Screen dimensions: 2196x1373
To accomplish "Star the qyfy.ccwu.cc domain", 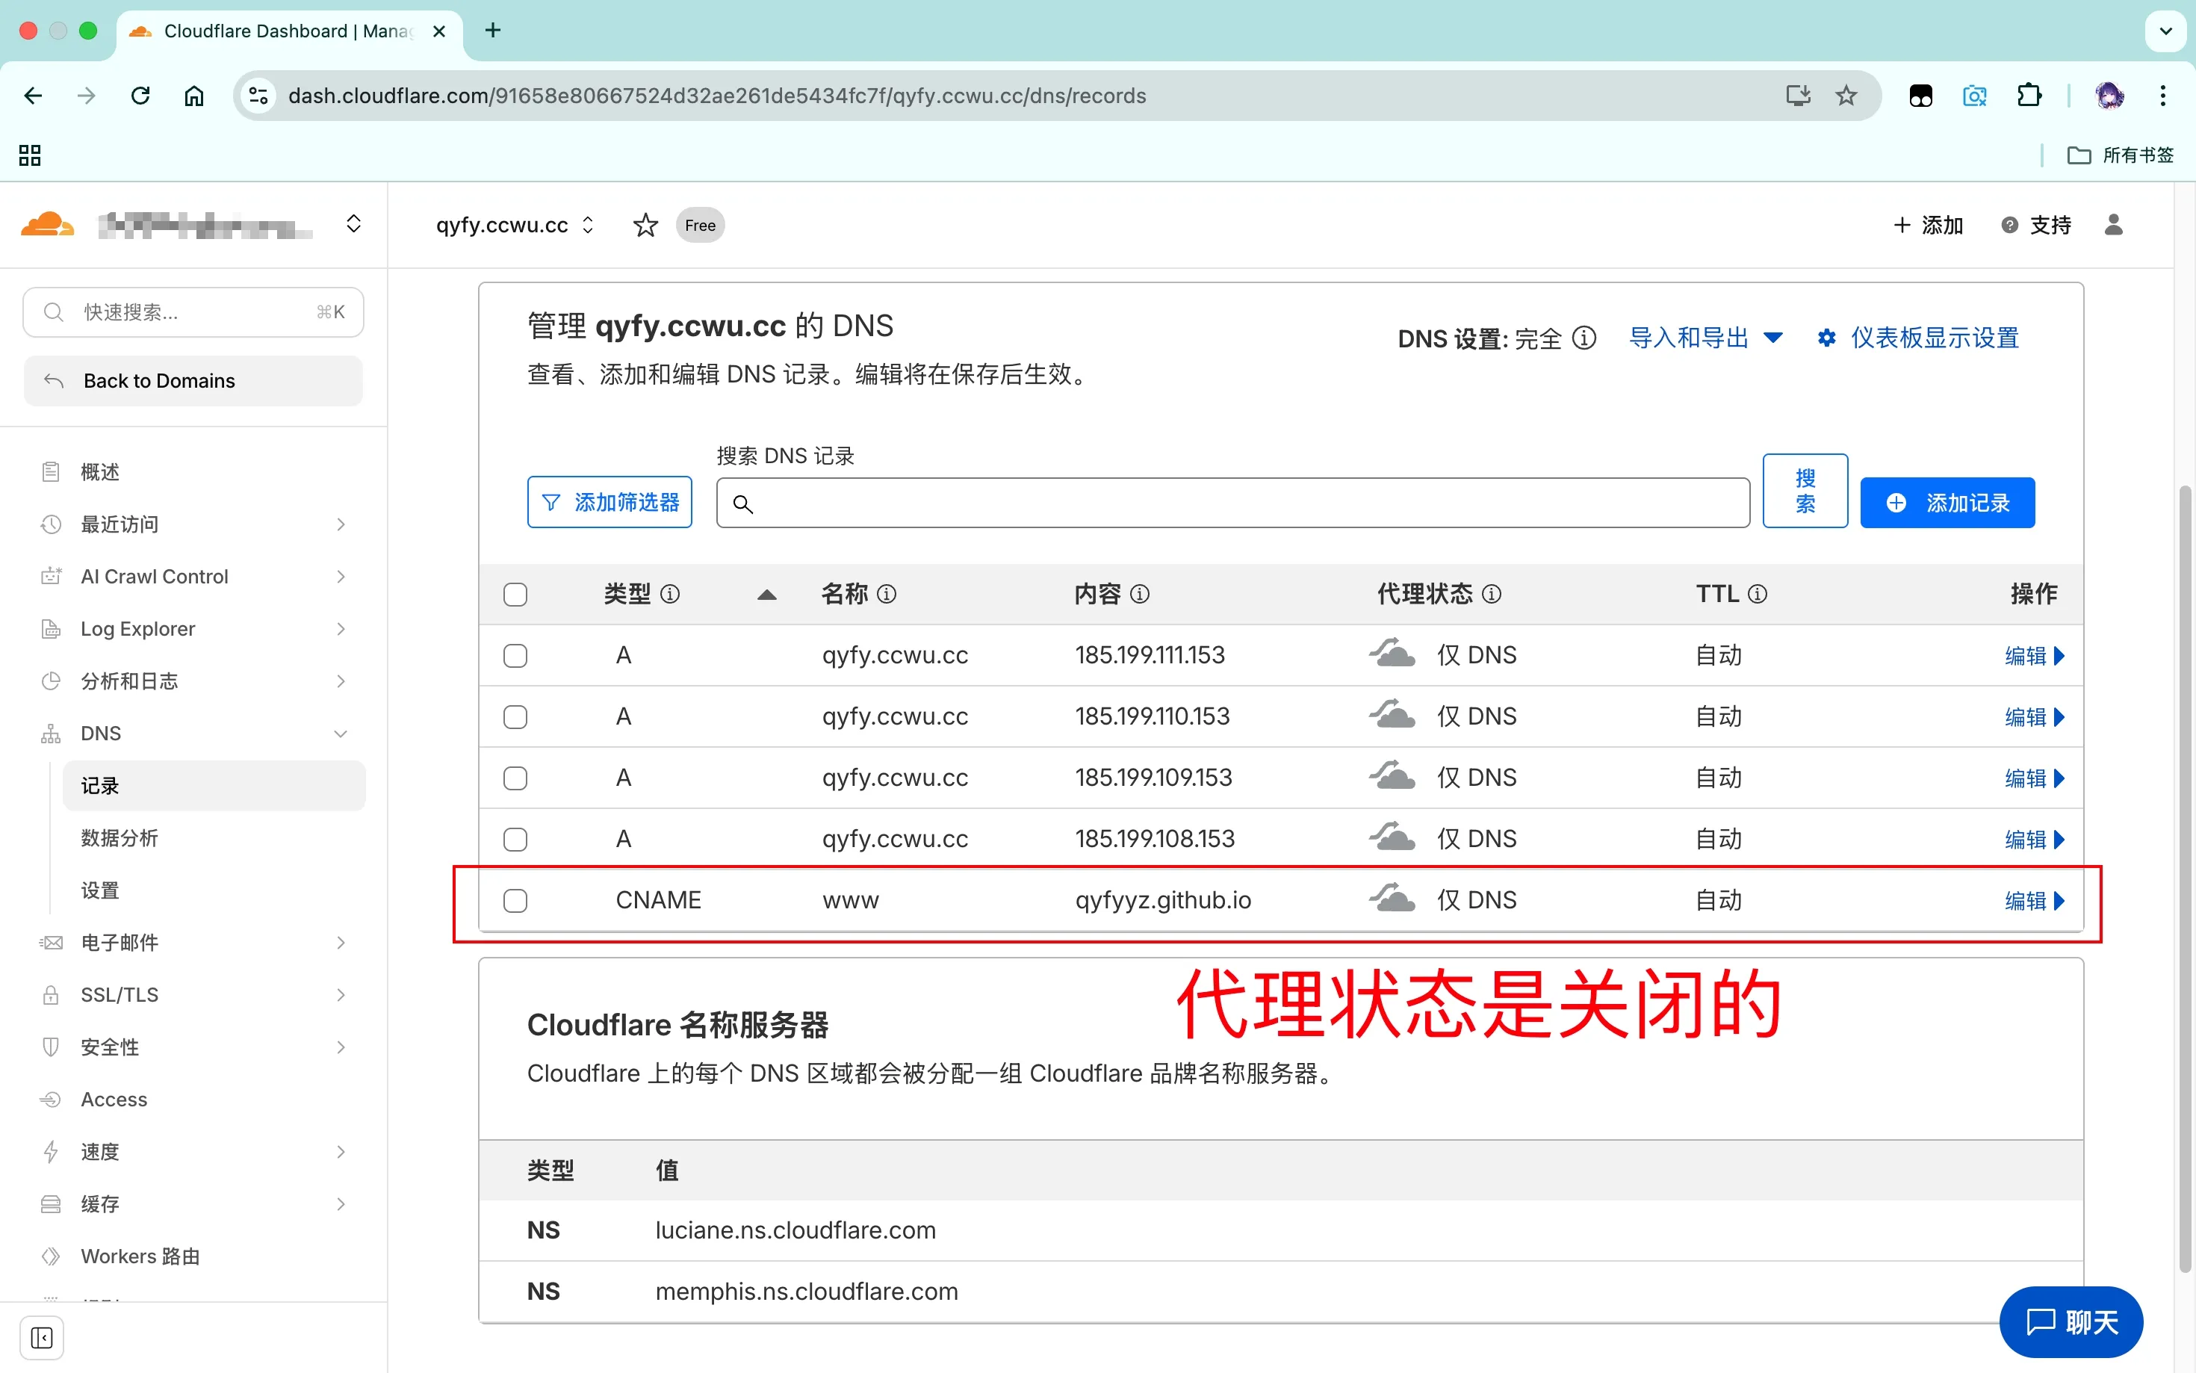I will (x=645, y=224).
